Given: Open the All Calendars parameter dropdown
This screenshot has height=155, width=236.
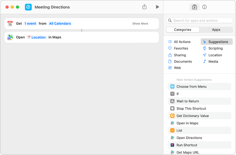Looking at the screenshot, I should click(60, 24).
